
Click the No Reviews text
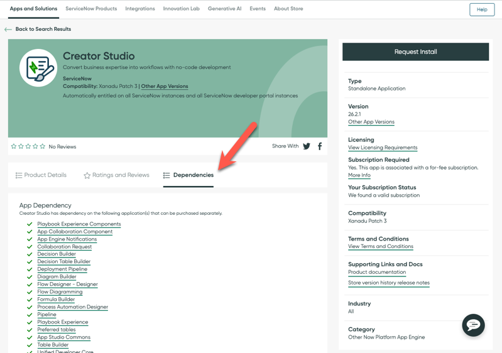pyautogui.click(x=62, y=146)
